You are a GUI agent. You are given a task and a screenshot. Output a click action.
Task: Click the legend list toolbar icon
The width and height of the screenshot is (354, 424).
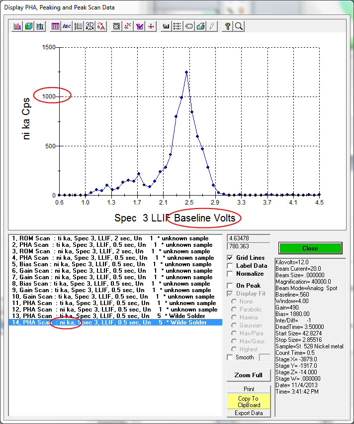tap(177, 26)
